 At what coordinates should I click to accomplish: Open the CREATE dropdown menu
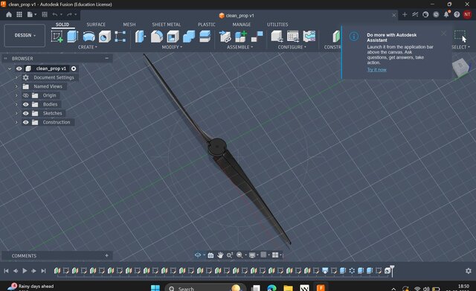tap(88, 47)
